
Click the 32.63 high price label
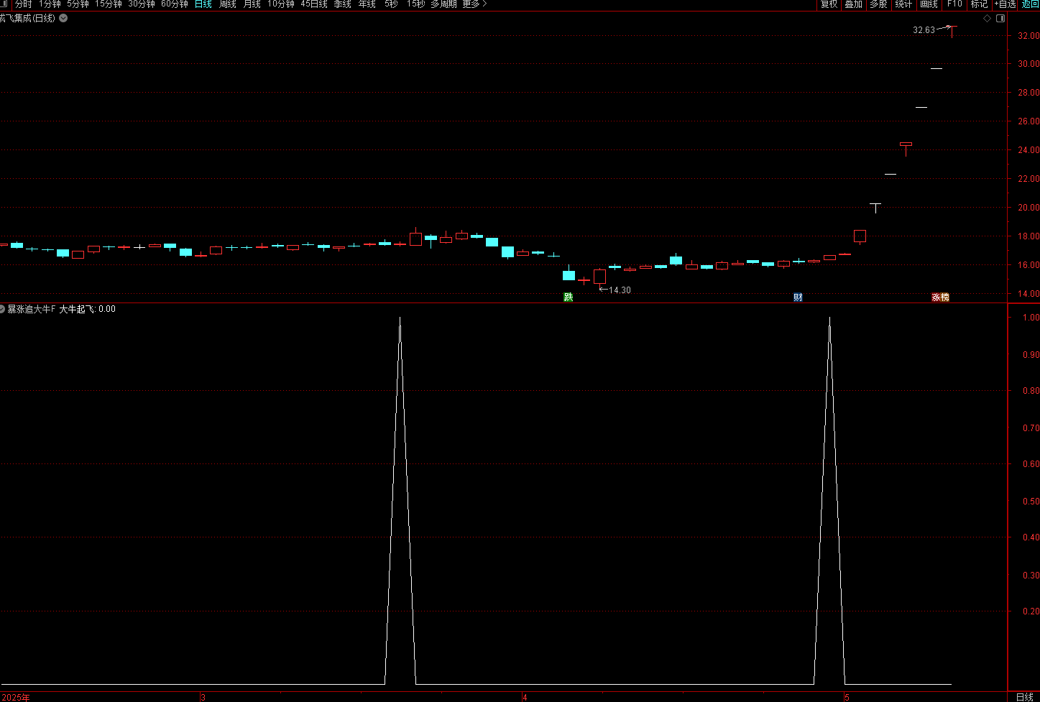point(924,30)
